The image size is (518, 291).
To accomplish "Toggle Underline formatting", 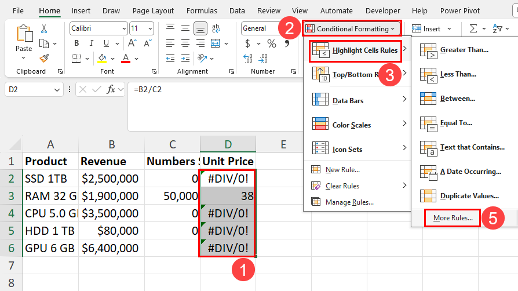I will (106, 43).
